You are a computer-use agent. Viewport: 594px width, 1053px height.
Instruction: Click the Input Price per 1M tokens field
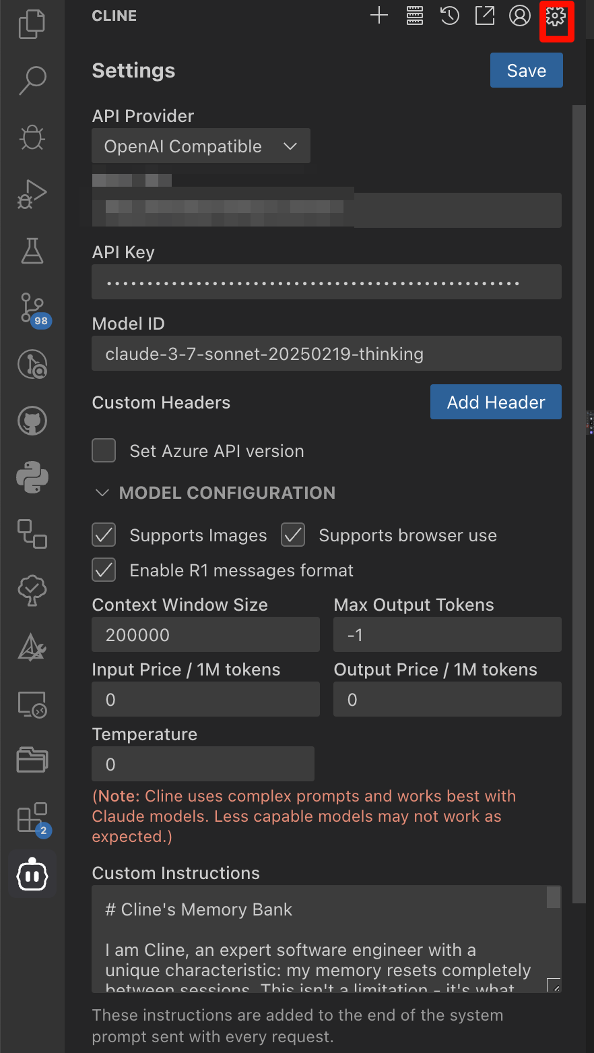point(205,699)
